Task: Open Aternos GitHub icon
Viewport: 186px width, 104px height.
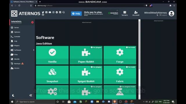Action: 43,15
